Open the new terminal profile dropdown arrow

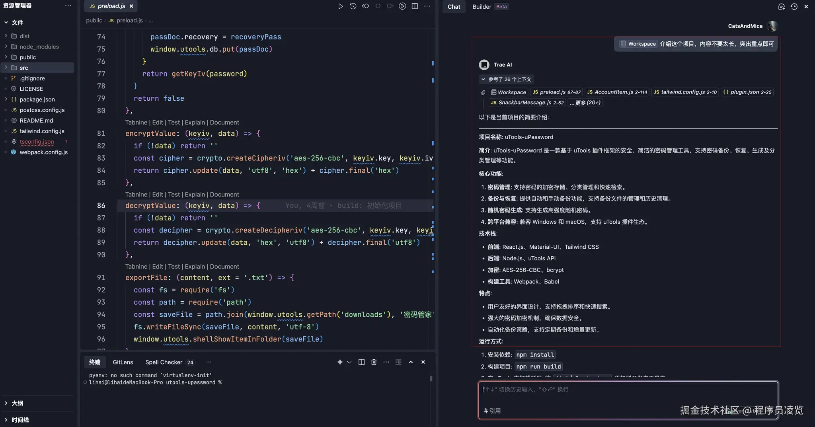(x=349, y=362)
